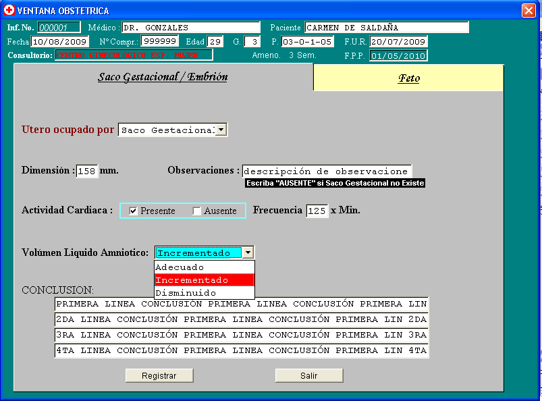This screenshot has height=401, width=542.
Task: Click the Edad field showing 29
Action: (215, 41)
